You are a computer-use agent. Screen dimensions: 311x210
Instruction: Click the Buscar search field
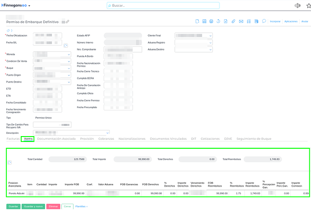pos(163,6)
